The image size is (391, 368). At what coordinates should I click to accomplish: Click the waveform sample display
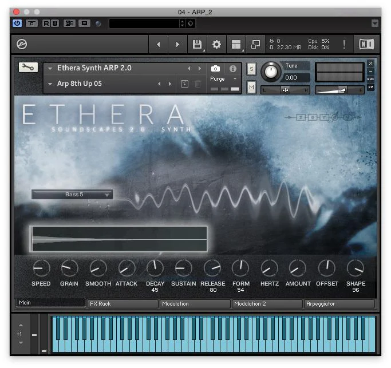(120, 239)
